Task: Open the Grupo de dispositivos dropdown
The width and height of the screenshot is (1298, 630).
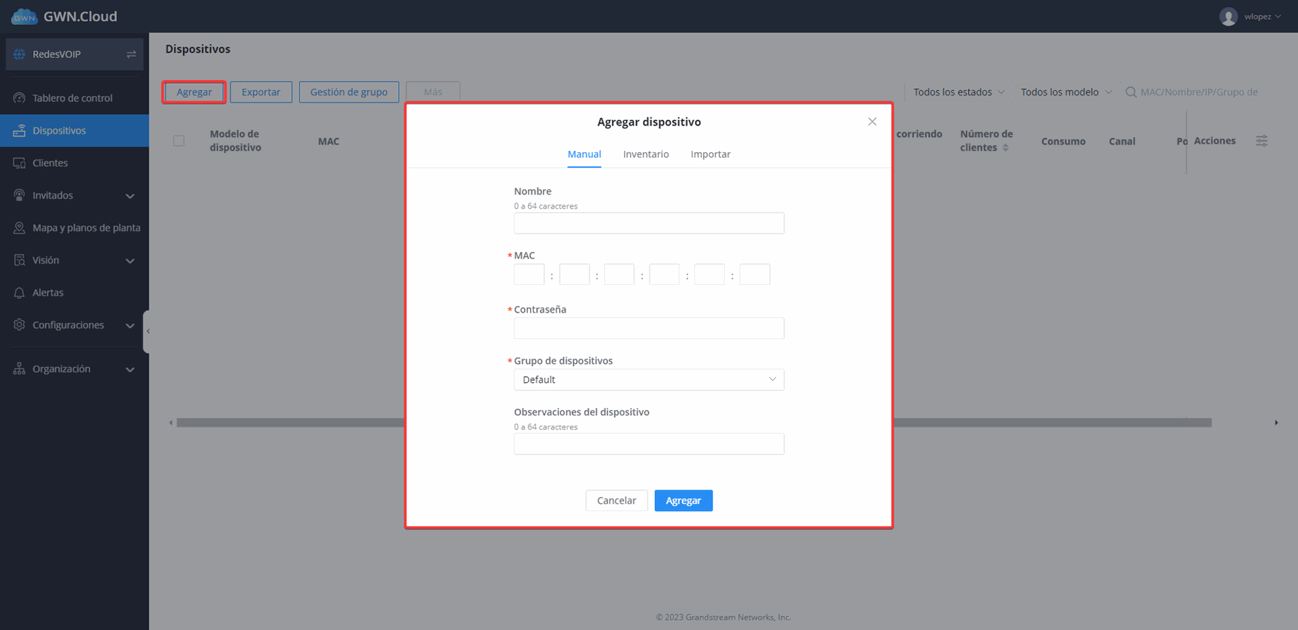Action: 649,379
